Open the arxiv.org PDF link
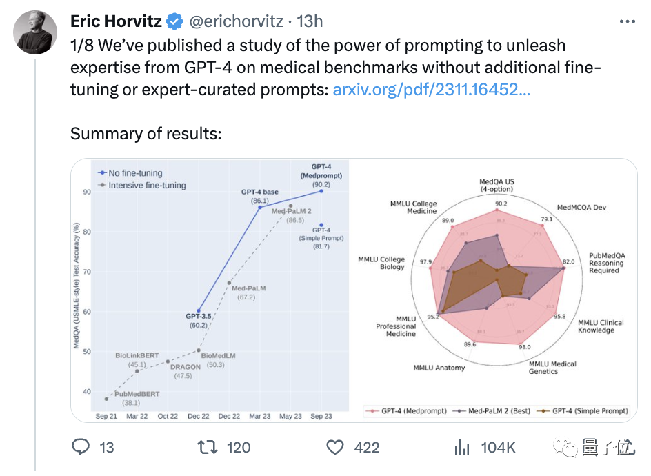651x476 pixels. pyautogui.click(x=431, y=90)
